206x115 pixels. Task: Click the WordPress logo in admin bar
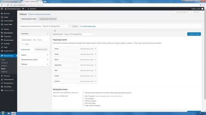click(x=2, y=9)
